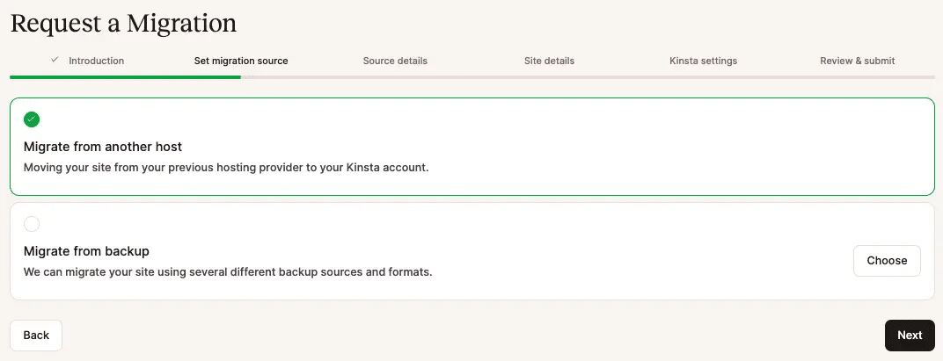
Task: Select the Migrate from another host heading
Action: tap(103, 147)
